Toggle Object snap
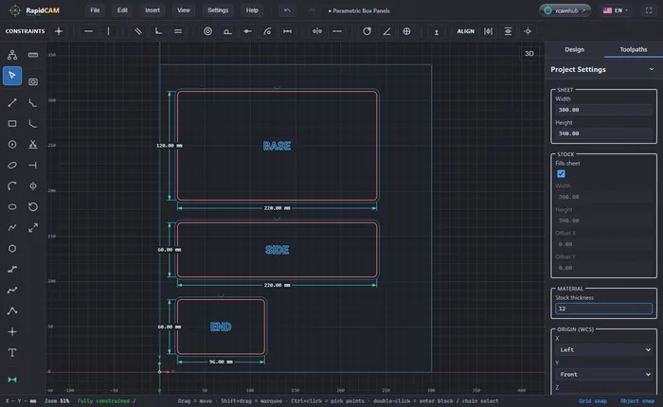Viewport: 663px width, 407px height. tap(637, 400)
